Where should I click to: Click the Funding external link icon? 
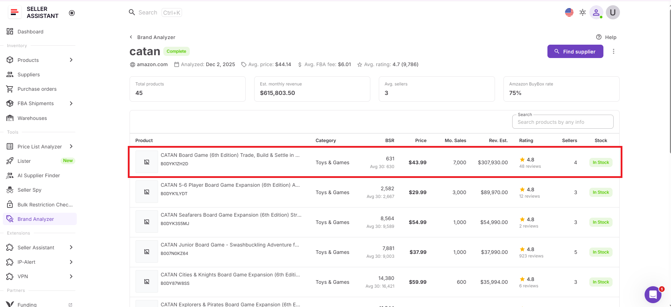click(x=70, y=305)
